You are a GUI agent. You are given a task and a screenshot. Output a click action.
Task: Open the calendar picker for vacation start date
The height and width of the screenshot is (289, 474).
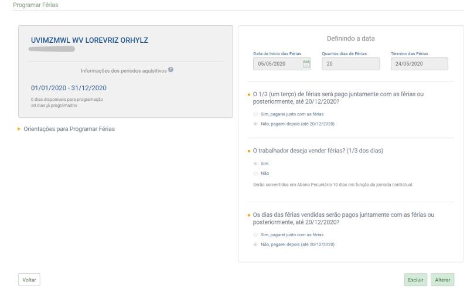(x=305, y=64)
